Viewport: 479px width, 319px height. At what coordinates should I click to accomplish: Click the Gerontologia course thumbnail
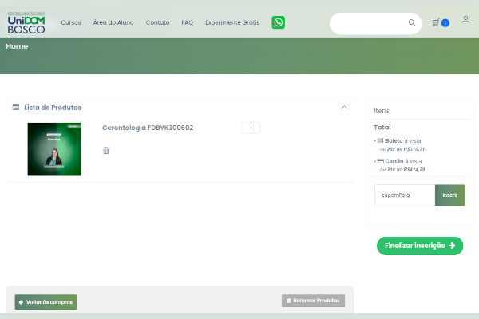click(54, 148)
